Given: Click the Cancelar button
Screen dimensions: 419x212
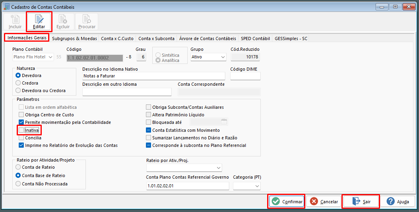Looking at the screenshot, I should 324,202.
